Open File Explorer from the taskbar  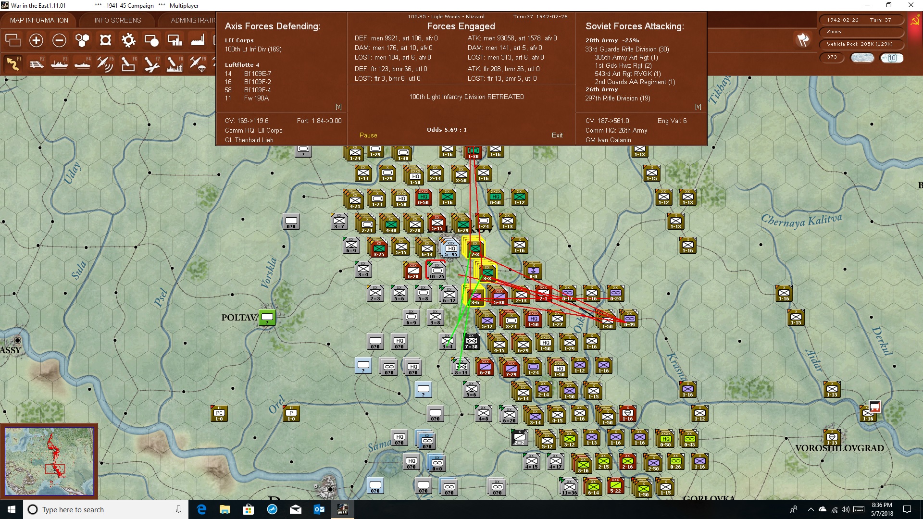click(225, 509)
